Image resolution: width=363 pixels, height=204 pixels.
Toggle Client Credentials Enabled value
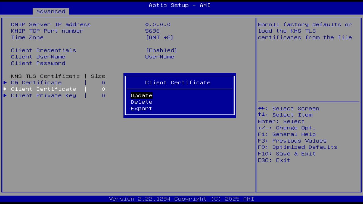161,50
